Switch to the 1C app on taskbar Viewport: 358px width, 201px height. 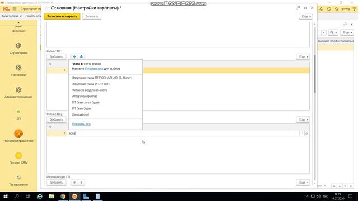[x=74, y=196]
